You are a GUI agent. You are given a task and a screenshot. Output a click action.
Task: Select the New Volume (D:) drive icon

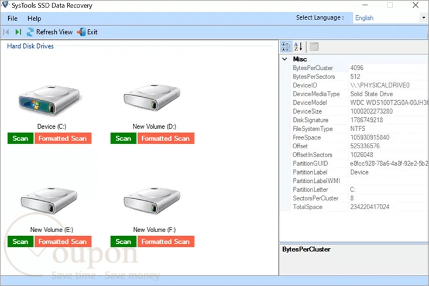[x=152, y=97]
